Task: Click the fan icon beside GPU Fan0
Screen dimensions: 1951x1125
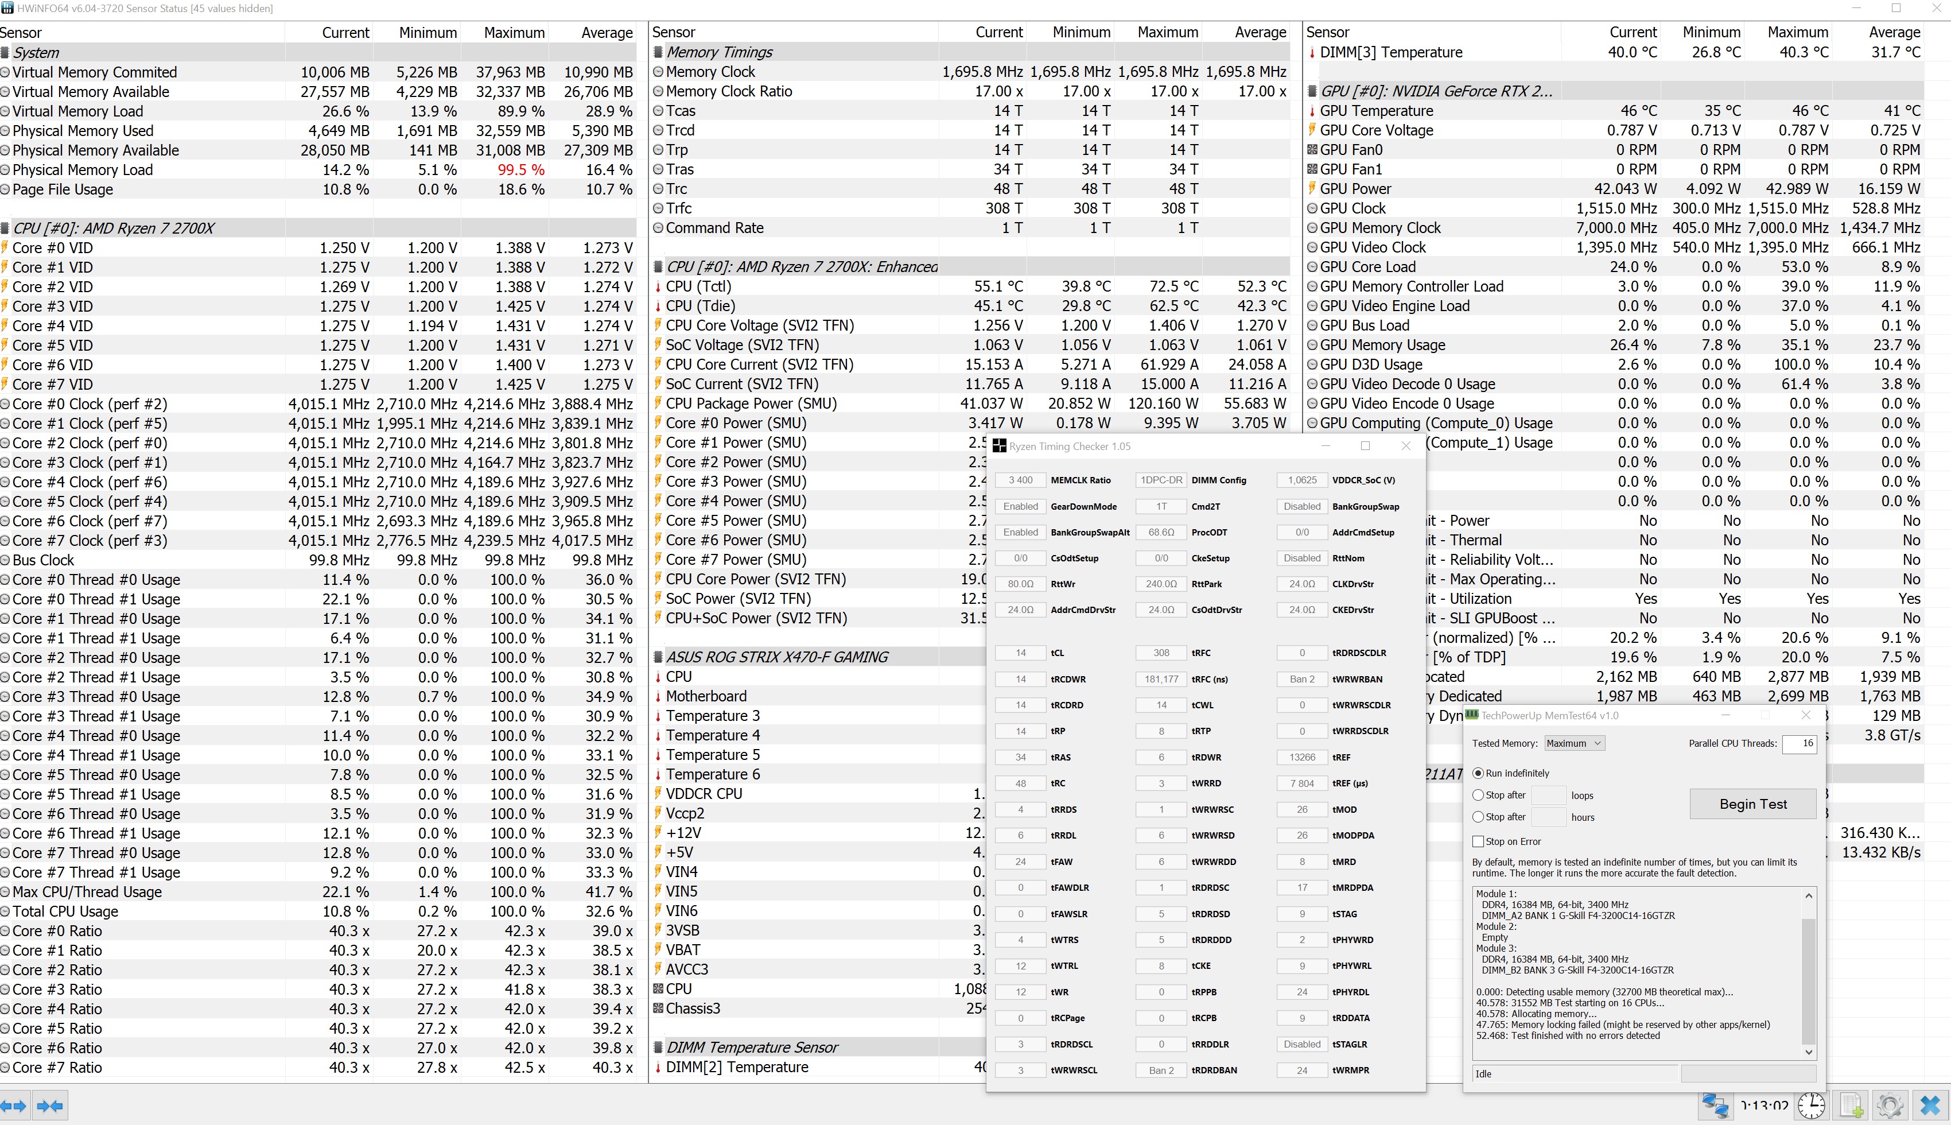Action: click(x=1312, y=149)
